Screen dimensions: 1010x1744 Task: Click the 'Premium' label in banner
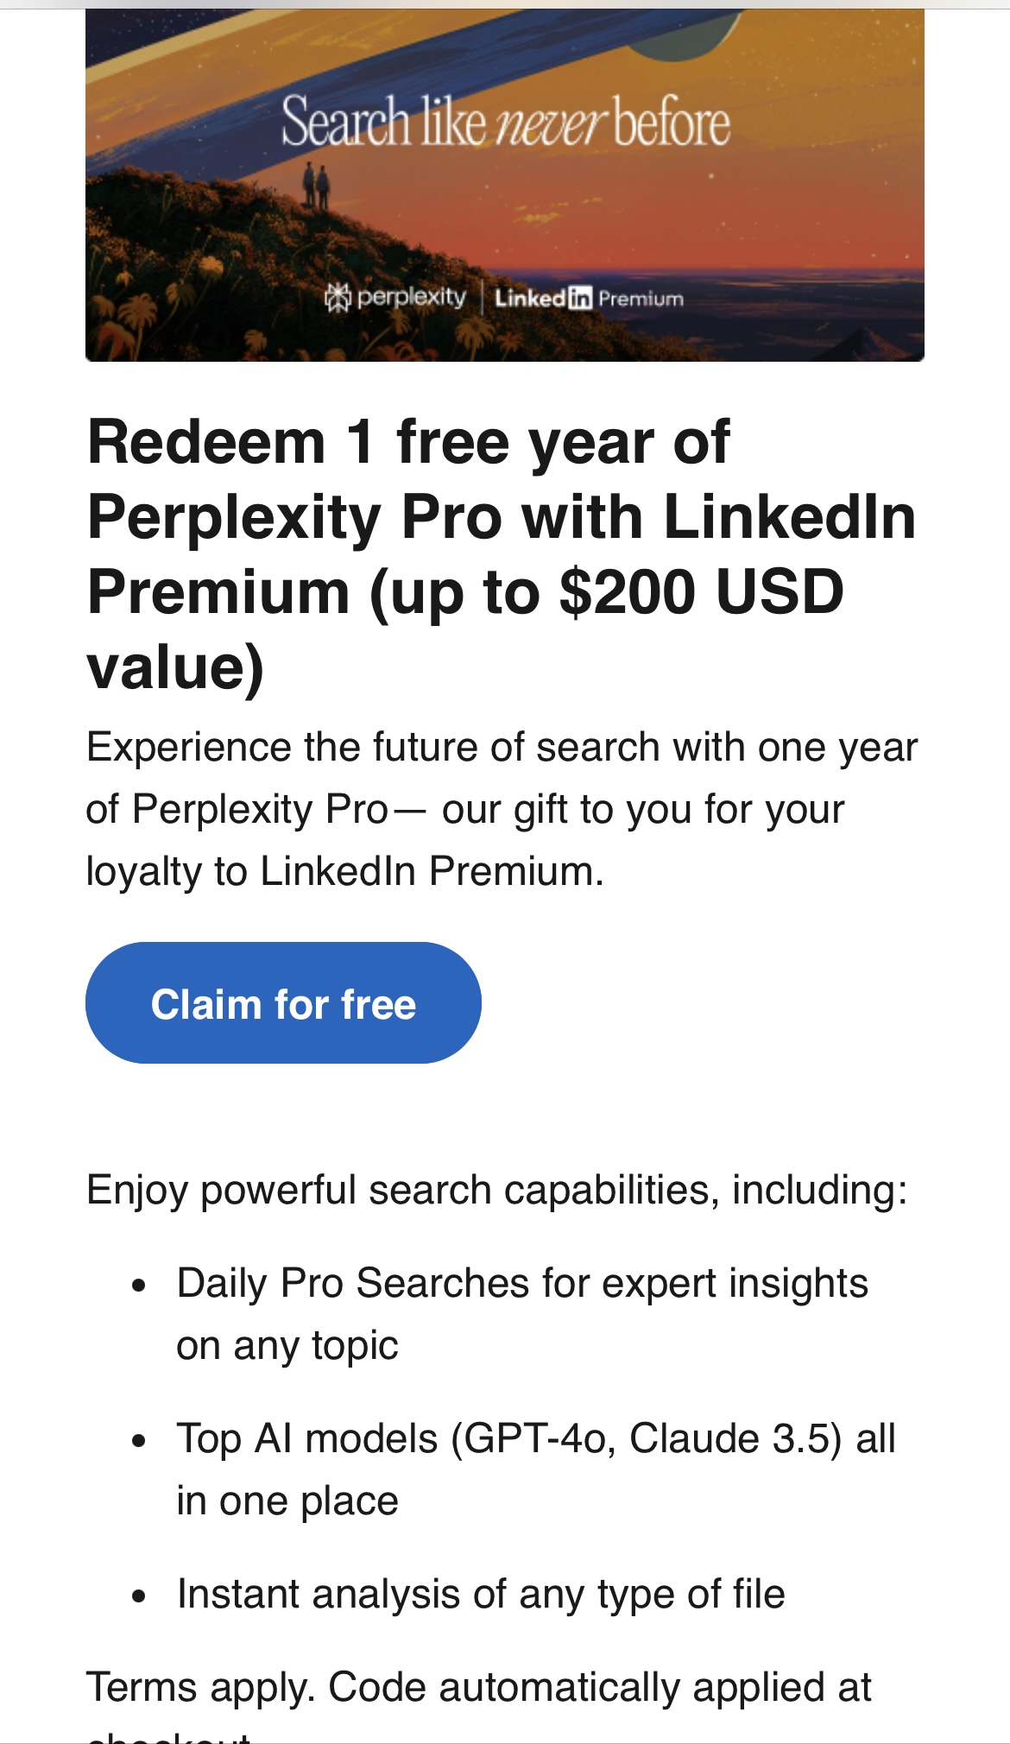[x=641, y=299]
